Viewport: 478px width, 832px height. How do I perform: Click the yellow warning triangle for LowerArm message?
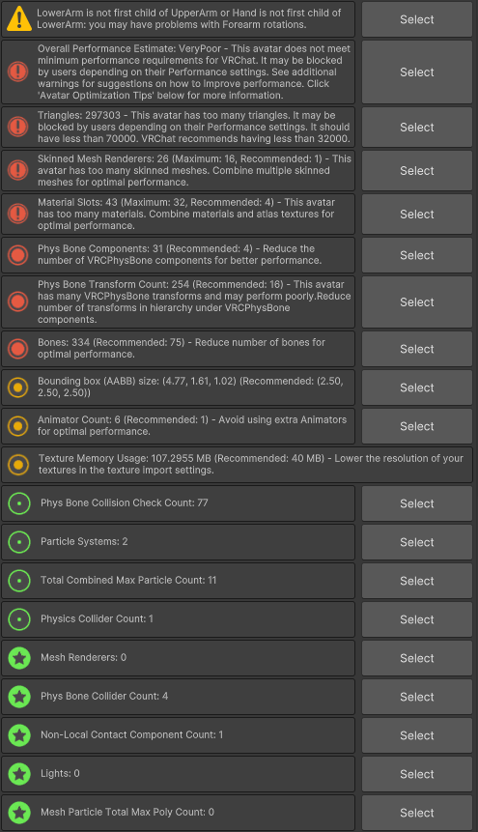pos(19,18)
